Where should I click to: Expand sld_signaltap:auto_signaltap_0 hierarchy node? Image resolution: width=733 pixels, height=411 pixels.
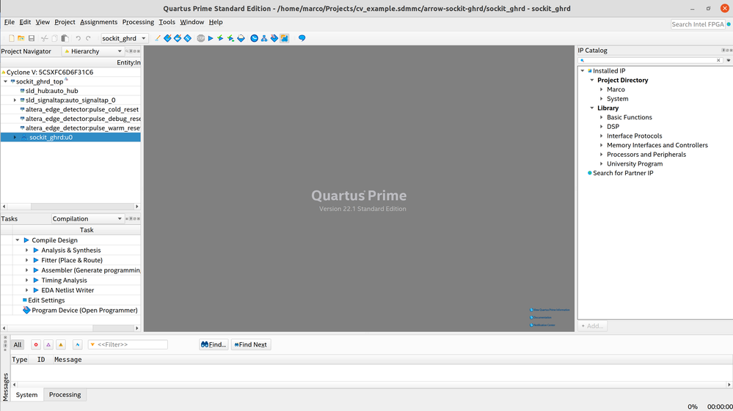(x=15, y=100)
